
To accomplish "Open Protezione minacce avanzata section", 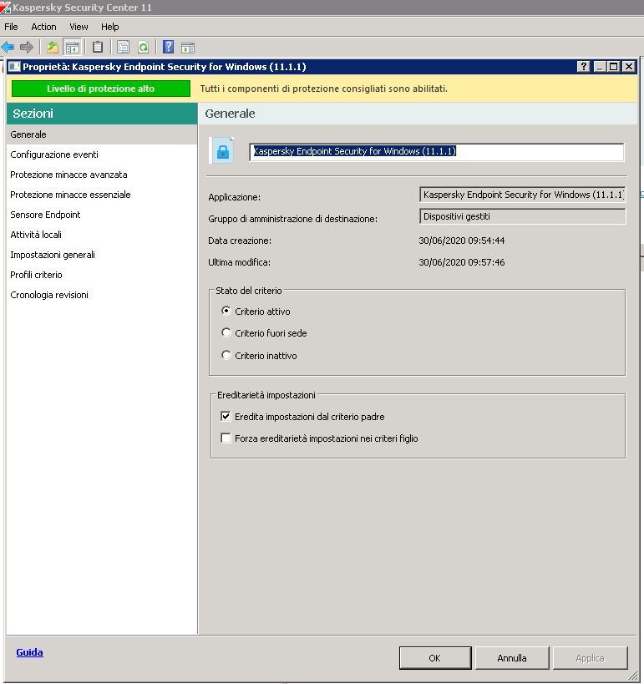I will [x=102, y=175].
